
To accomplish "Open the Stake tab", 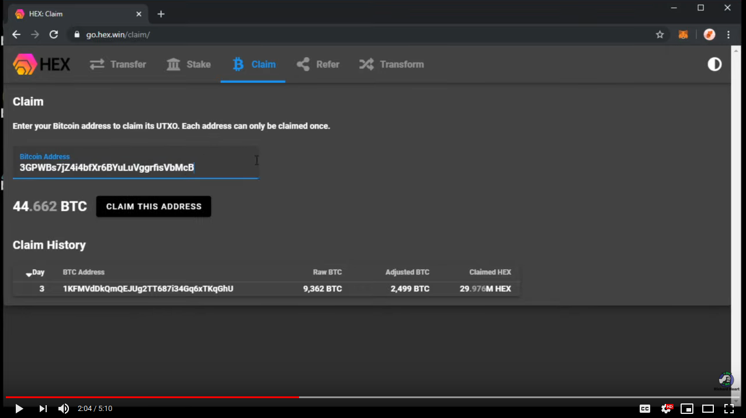I will (x=188, y=64).
